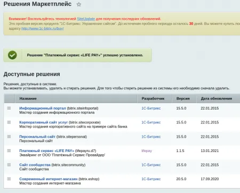Image resolution: width=240 pixels, height=193 pixels.
Task: Open Сайт сообщества solution
Action: [35, 165]
